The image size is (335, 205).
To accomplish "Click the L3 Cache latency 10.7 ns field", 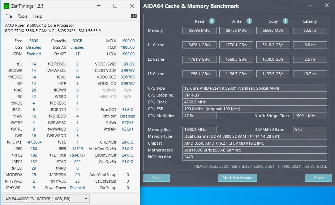I will (x=310, y=74).
